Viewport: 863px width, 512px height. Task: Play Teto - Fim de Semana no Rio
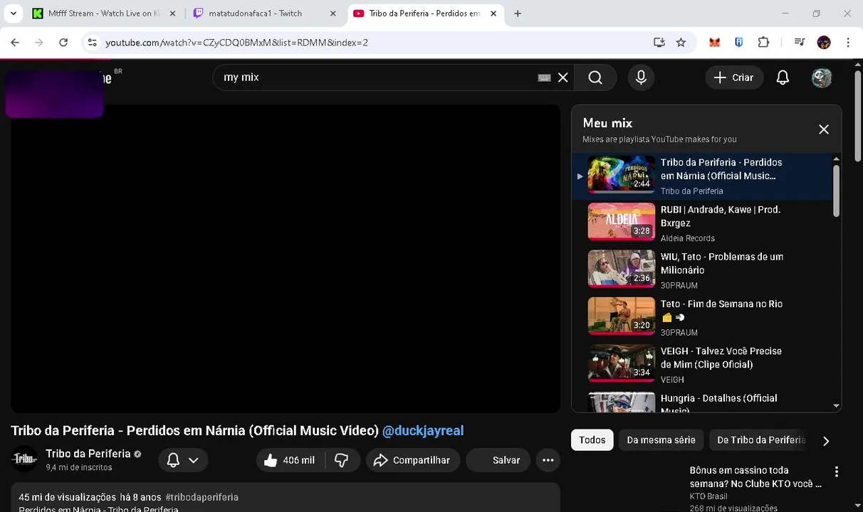pos(701,316)
